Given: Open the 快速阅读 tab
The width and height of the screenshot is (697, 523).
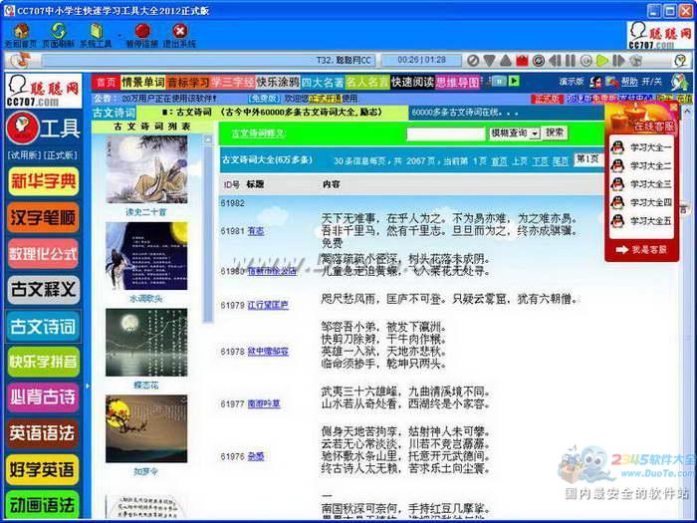Looking at the screenshot, I should coord(412,82).
